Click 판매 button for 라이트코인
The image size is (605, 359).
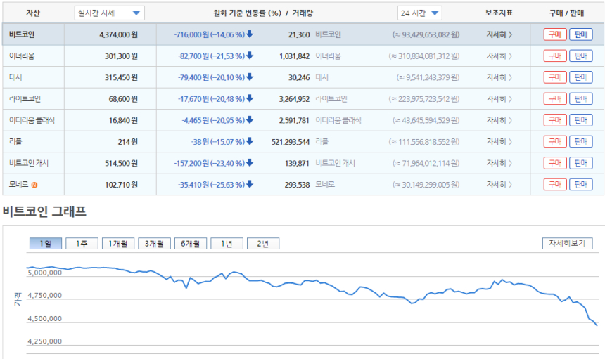pos(580,99)
